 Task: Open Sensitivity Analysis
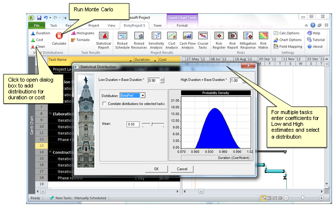click(156, 41)
